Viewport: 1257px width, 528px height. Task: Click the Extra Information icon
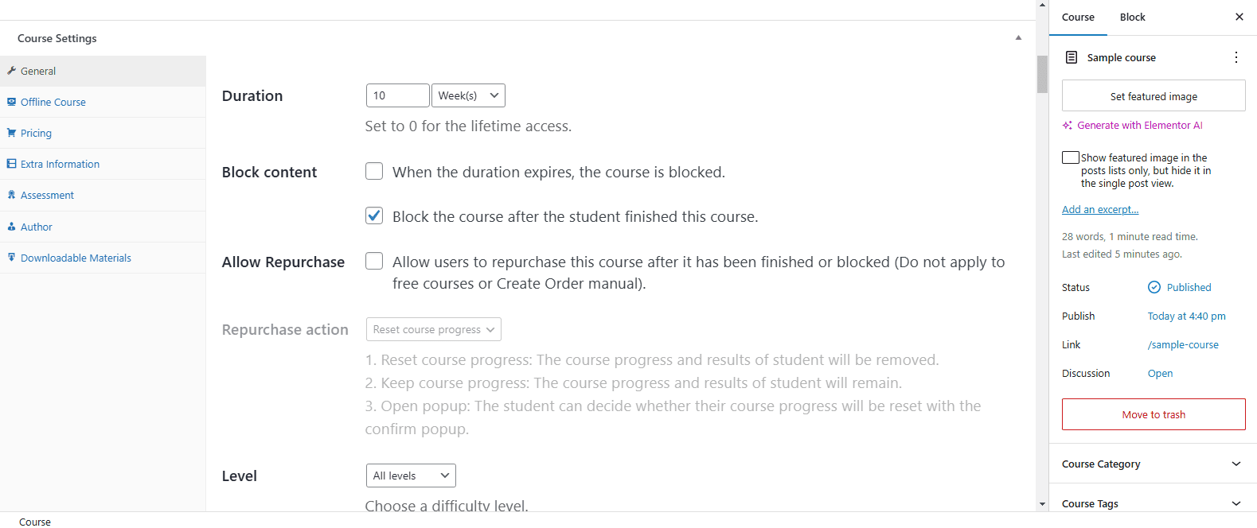coord(12,164)
